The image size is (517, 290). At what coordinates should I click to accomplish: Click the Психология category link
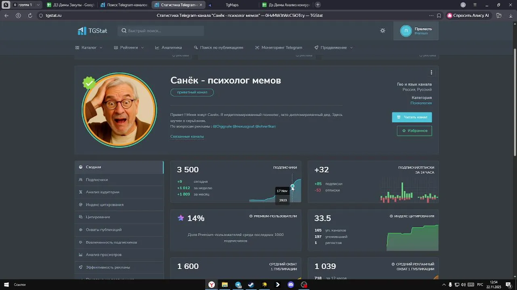click(x=421, y=103)
